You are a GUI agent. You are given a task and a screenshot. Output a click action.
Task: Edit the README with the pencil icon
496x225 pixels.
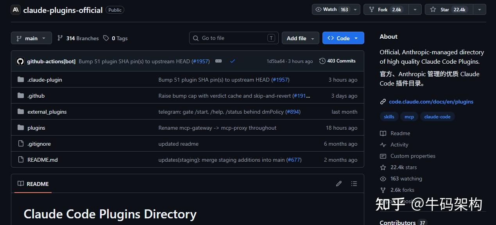339,184
